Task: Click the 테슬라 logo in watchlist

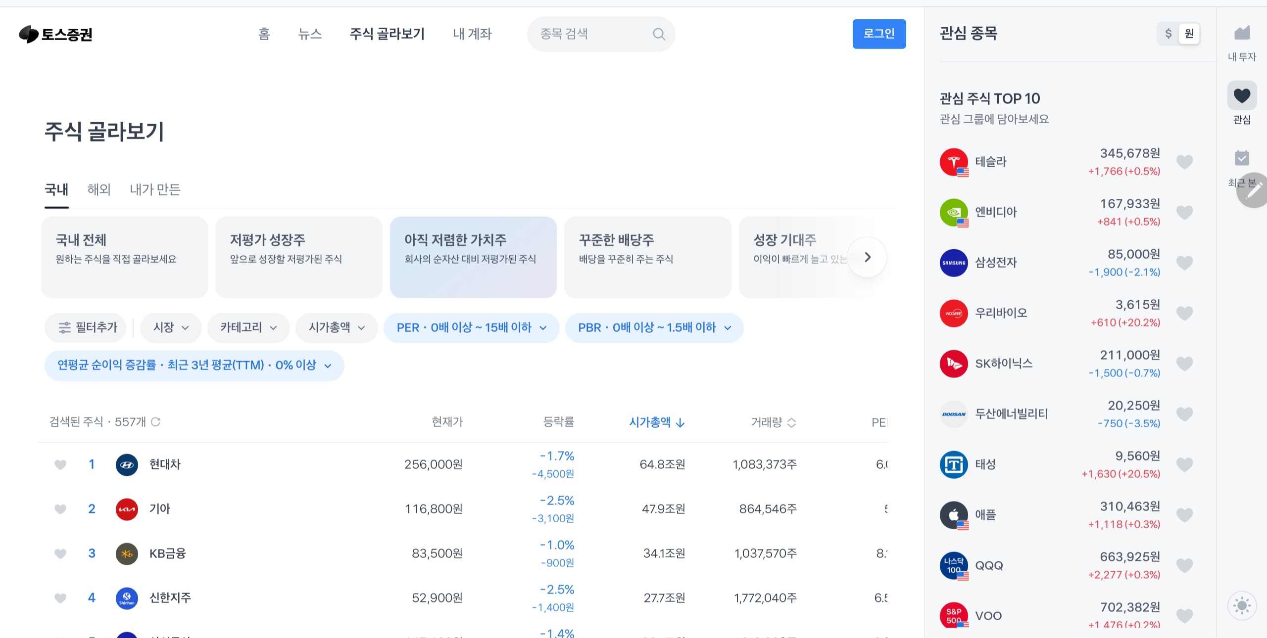Action: (x=954, y=162)
